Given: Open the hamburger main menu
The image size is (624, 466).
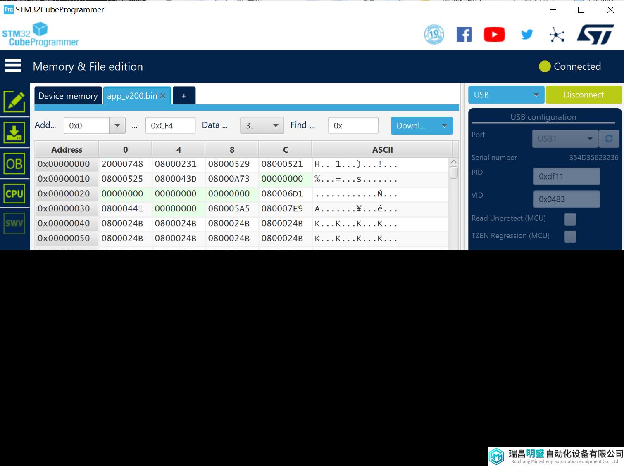Looking at the screenshot, I should click(13, 66).
